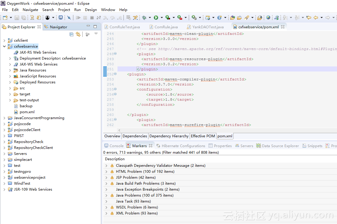The height and width of the screenshot is (224, 337).
Task: Minimize the Project Explorer panel
Action: 88,26
